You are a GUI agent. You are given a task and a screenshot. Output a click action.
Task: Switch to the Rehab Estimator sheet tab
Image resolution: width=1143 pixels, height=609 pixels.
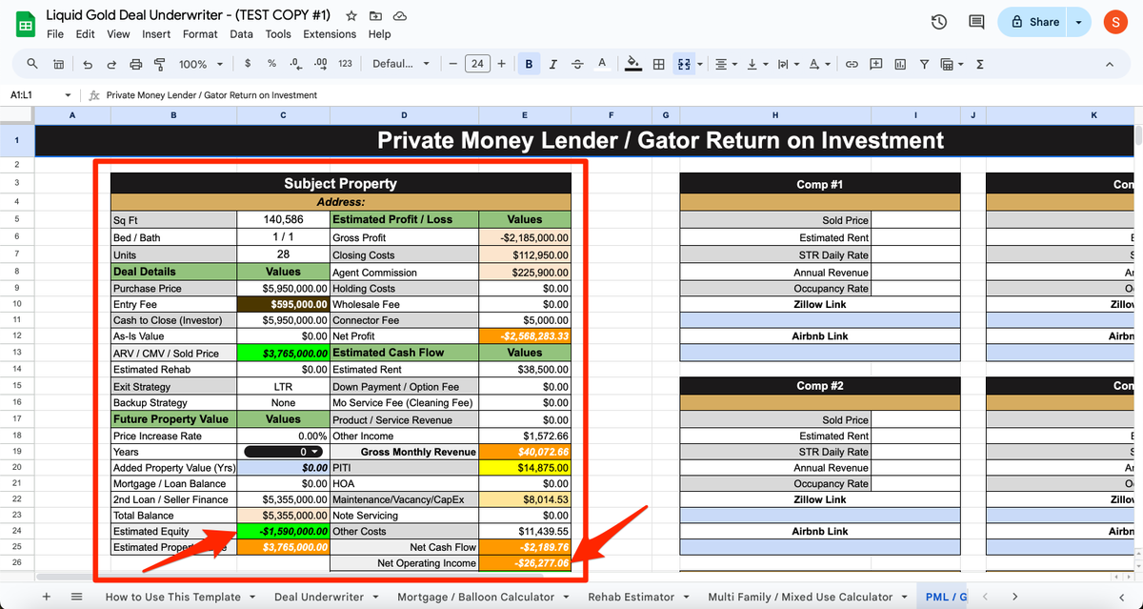(632, 597)
